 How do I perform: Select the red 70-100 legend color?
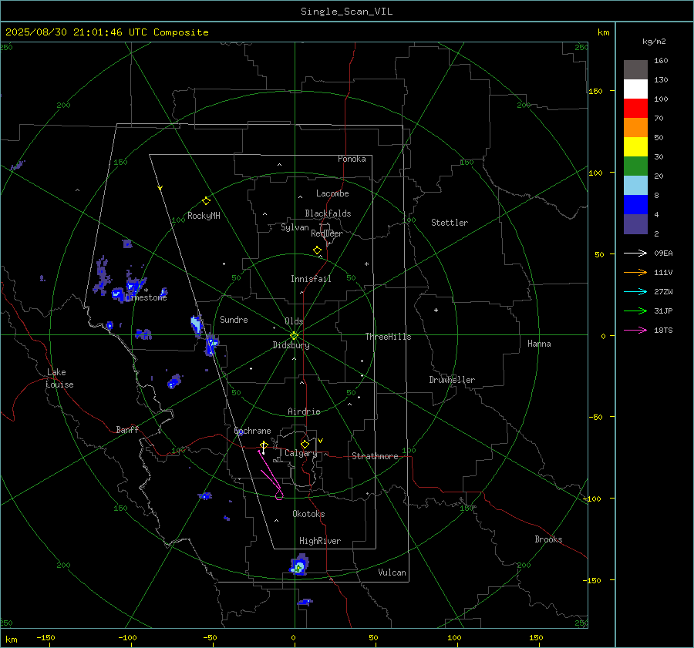(x=635, y=109)
